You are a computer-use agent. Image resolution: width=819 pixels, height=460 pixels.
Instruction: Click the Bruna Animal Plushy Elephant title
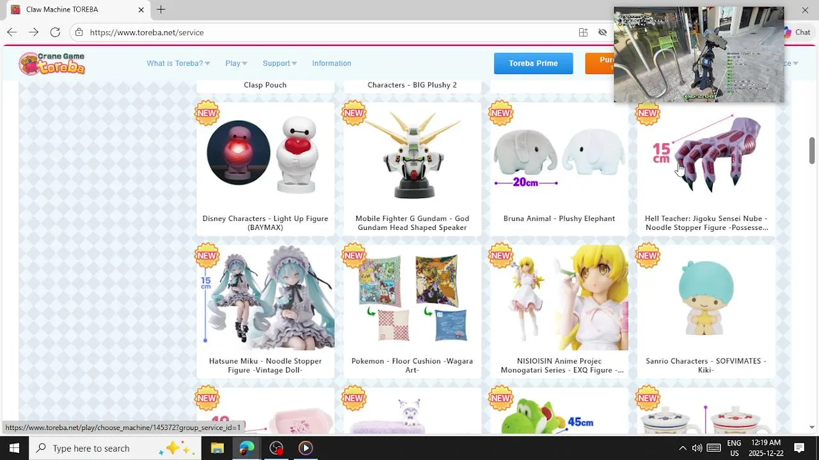[x=559, y=218]
